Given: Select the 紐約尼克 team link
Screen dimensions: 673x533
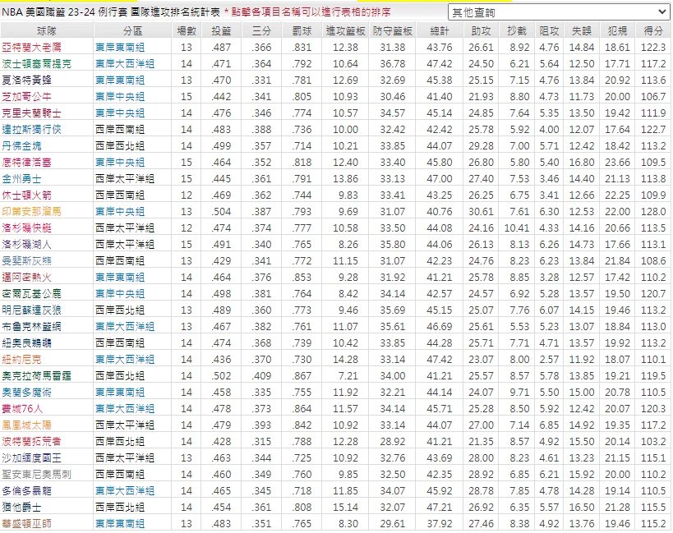Looking at the screenshot, I should (x=21, y=360).
